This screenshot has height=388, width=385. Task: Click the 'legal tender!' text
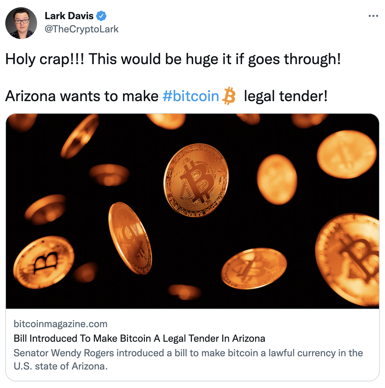pos(286,96)
